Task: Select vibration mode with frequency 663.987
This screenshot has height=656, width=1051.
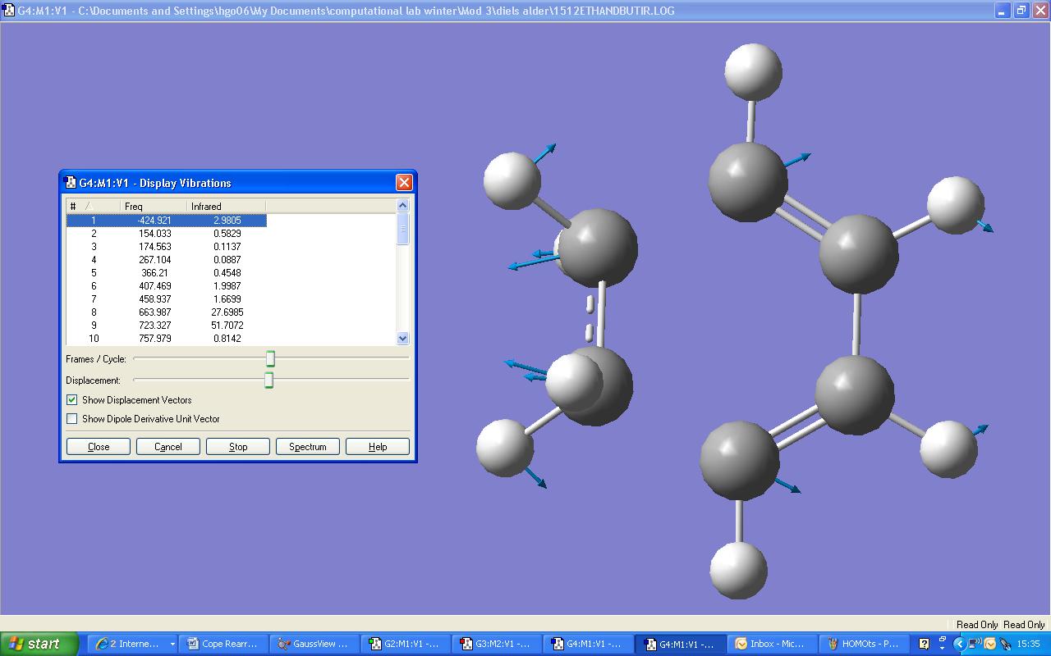Action: (x=154, y=312)
